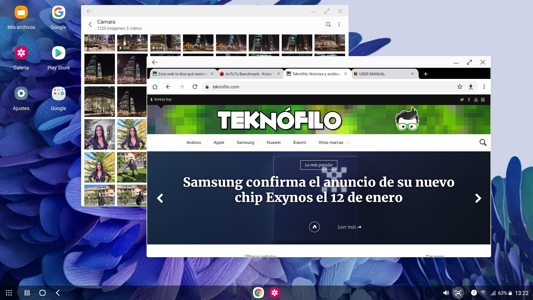Navigate back in Chrome toolbar
Screen dimensions: 533x300
coord(168,87)
